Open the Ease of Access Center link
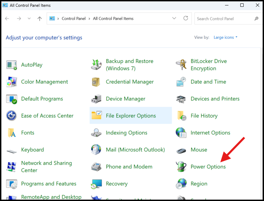The image size is (264, 201). 47,116
